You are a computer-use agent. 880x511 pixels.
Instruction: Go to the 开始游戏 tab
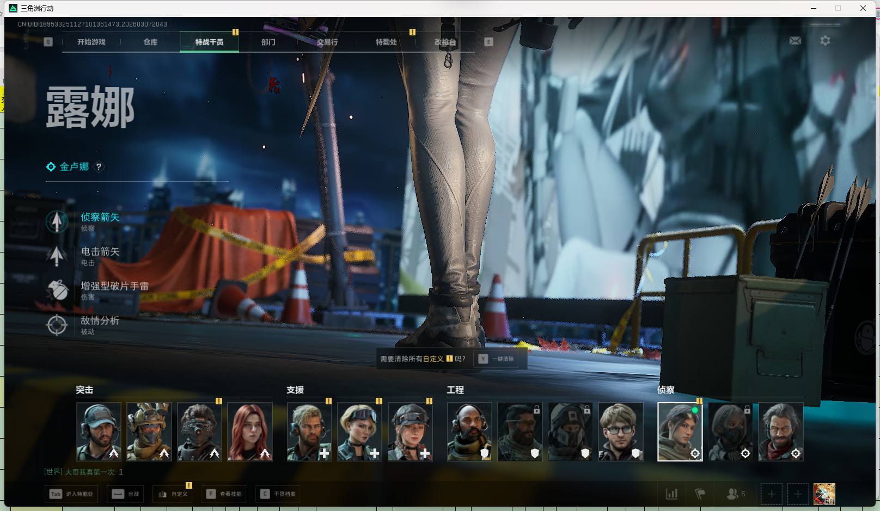91,42
